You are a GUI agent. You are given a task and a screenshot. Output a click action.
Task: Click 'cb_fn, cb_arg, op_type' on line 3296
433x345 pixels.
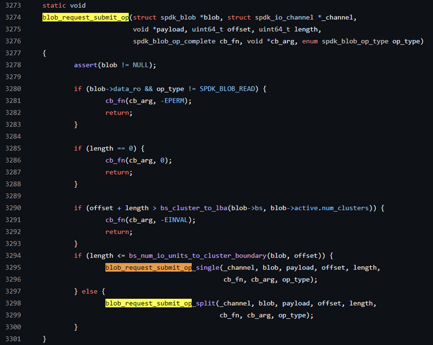click(266, 280)
